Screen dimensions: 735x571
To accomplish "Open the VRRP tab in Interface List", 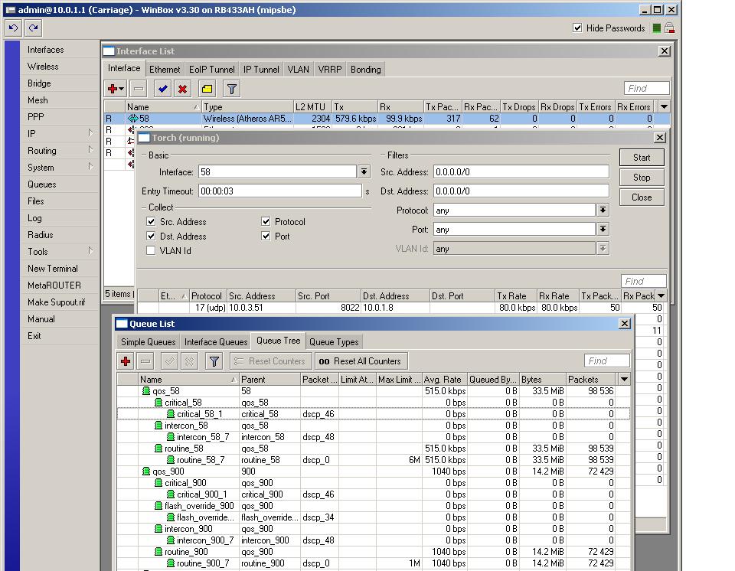I will click(x=329, y=69).
